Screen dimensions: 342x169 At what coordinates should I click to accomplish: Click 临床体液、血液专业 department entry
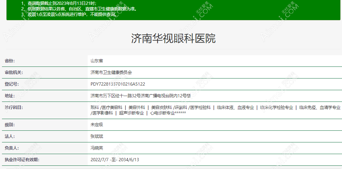tap(235, 107)
